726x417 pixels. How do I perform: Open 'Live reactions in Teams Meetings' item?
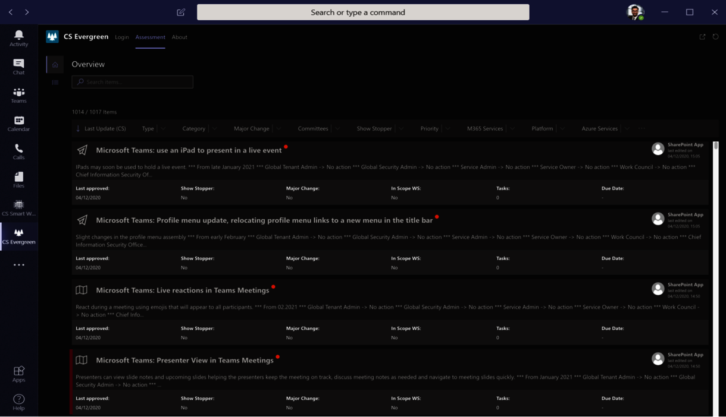(x=182, y=290)
